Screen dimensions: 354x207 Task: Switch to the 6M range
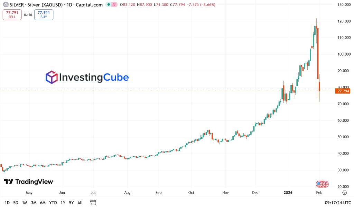(43, 203)
